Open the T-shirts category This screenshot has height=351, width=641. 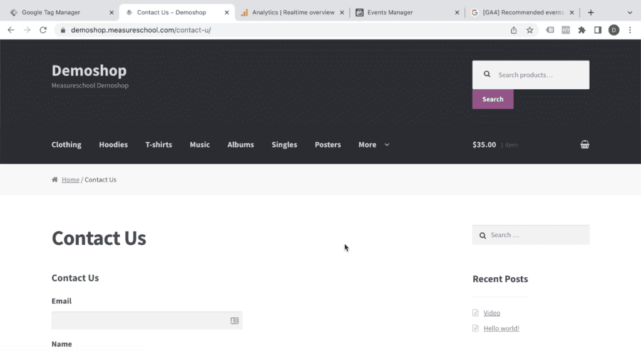tap(158, 144)
